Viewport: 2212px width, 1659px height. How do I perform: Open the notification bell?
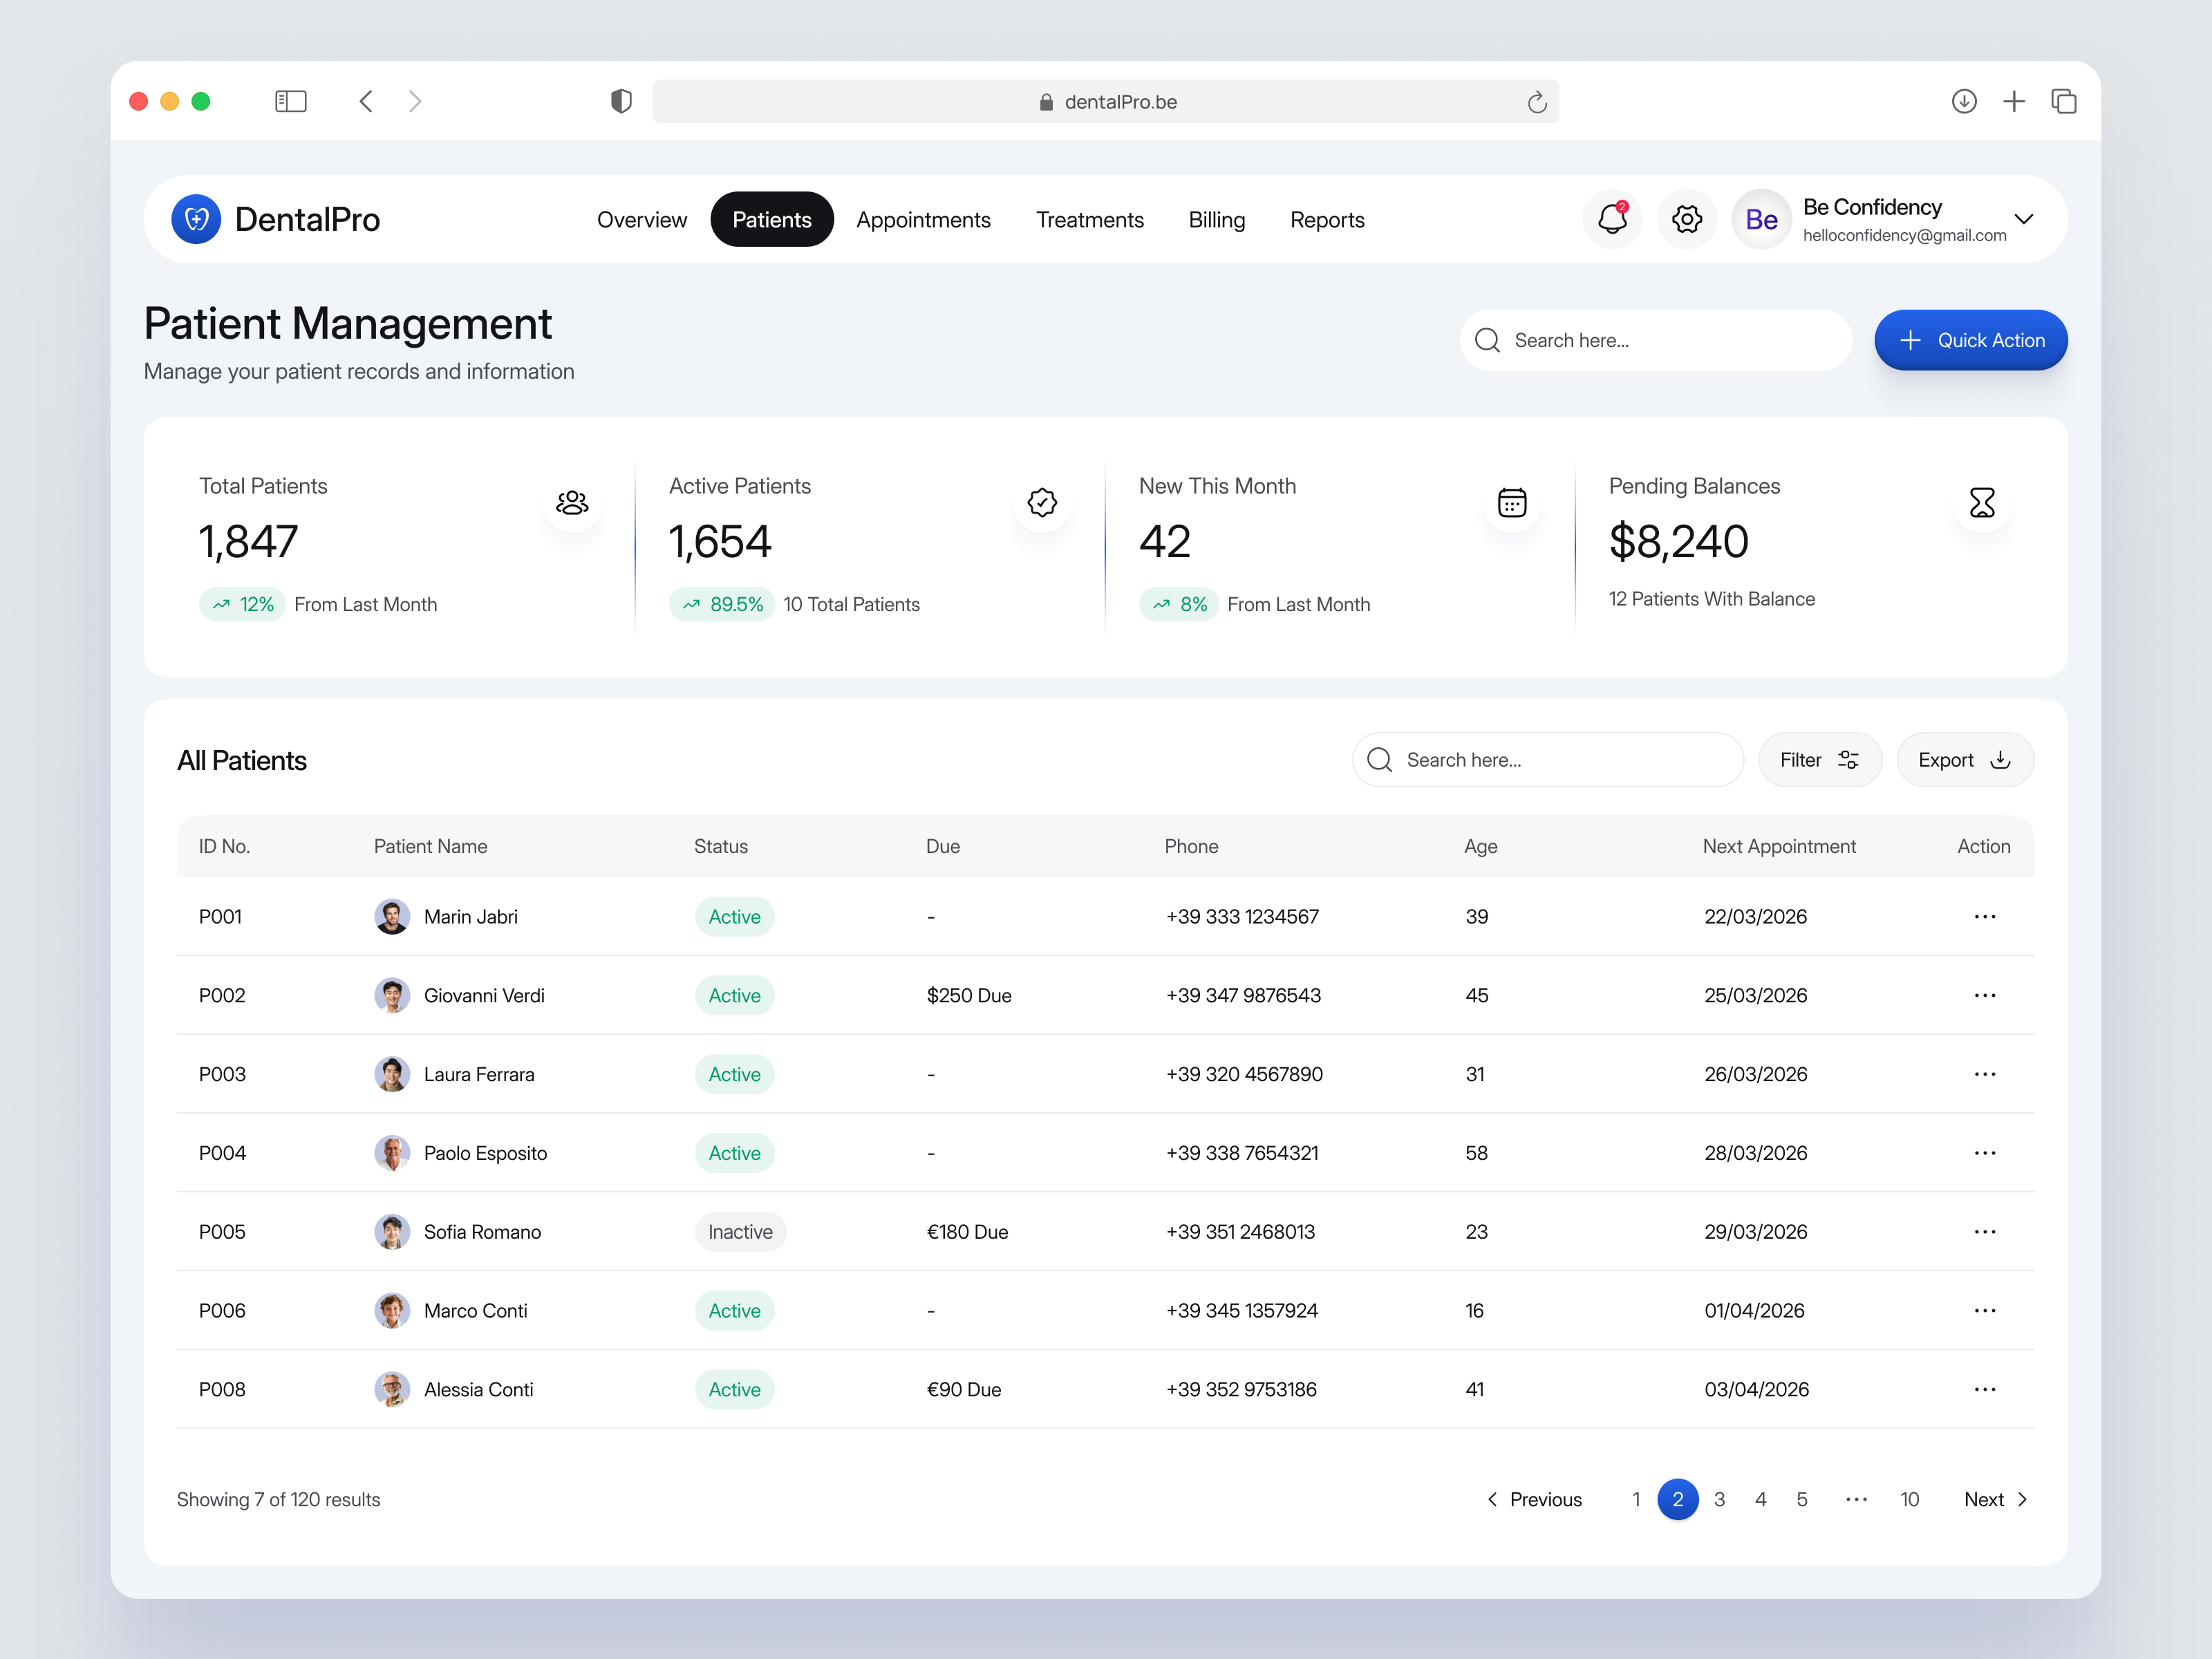click(1612, 219)
